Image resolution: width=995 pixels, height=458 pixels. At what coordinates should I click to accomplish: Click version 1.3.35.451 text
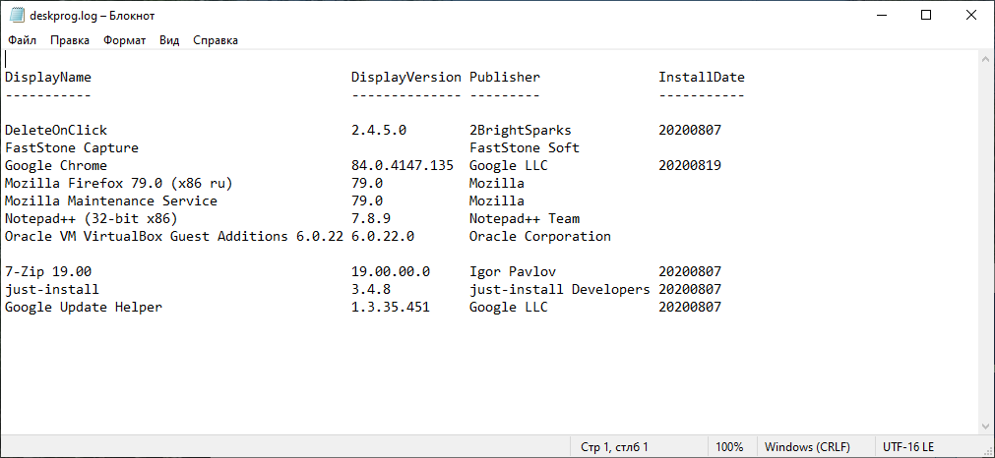(391, 308)
